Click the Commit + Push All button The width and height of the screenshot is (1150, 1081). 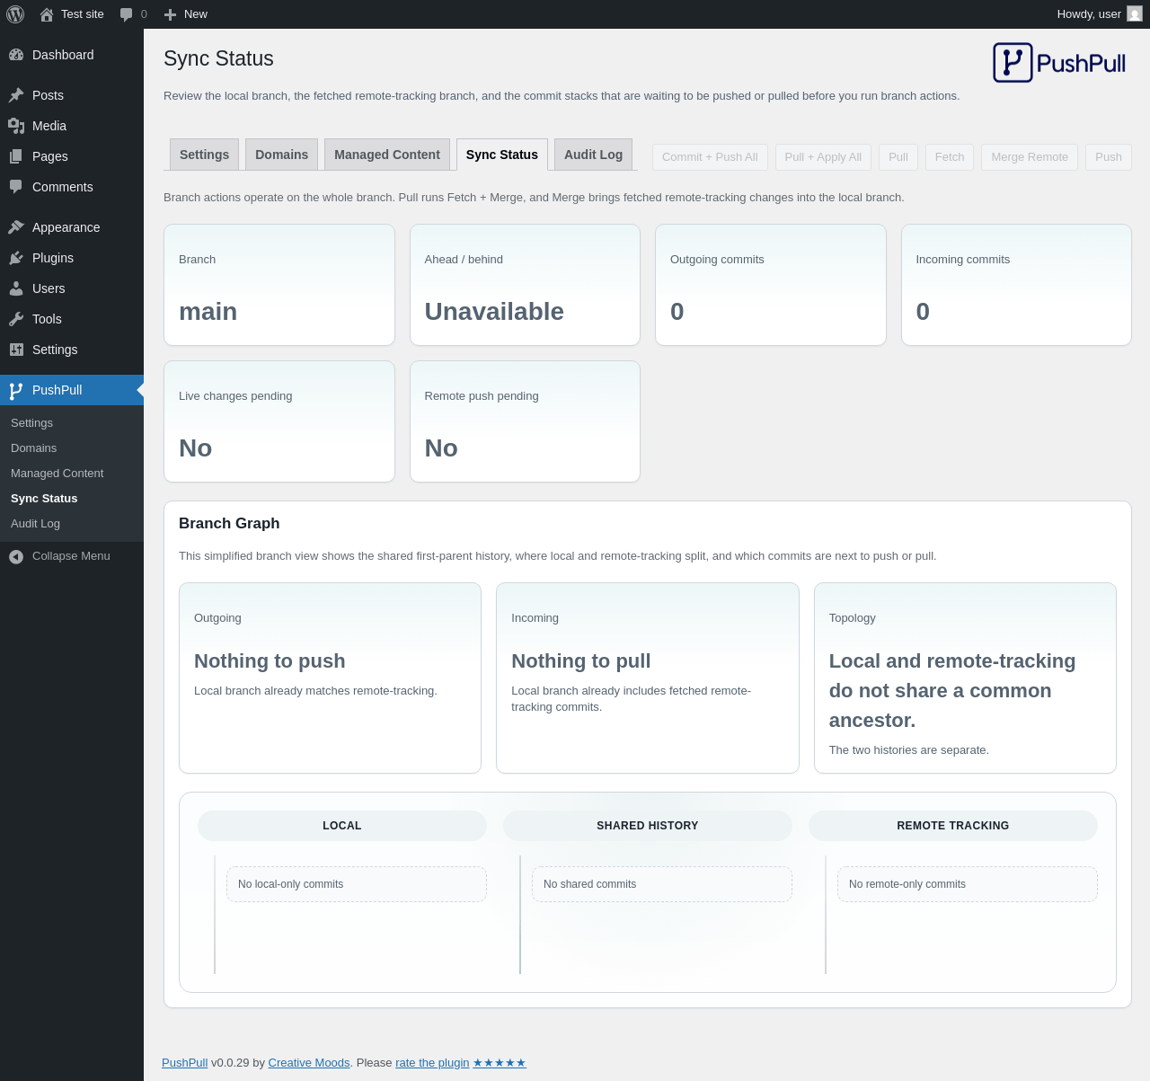pos(710,156)
